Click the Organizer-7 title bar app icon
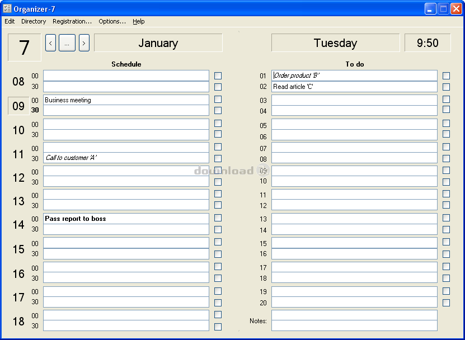This screenshot has width=465, height=340. click(7, 8)
